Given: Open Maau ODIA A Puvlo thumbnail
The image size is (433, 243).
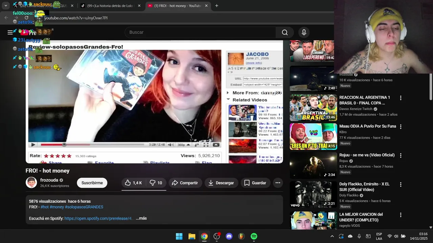Looking at the screenshot, I should [x=313, y=136].
